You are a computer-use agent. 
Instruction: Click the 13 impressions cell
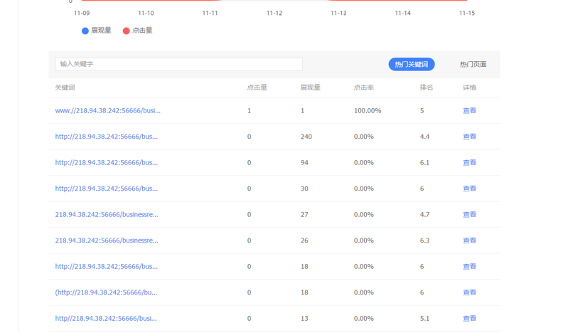(x=304, y=319)
